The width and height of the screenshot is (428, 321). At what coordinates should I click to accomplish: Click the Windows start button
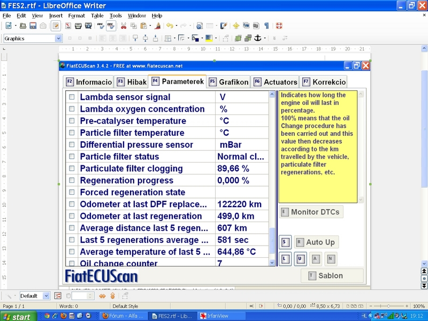[18, 316]
